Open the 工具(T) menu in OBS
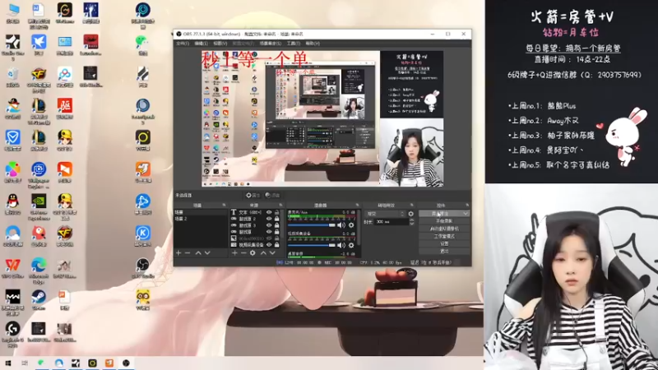Screen dimensions: 658x370 [x=294, y=44]
